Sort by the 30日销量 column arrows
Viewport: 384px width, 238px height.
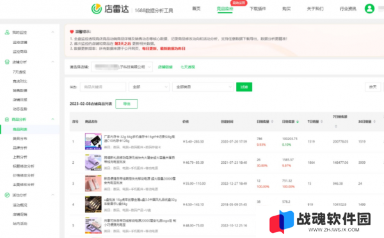click(374, 122)
